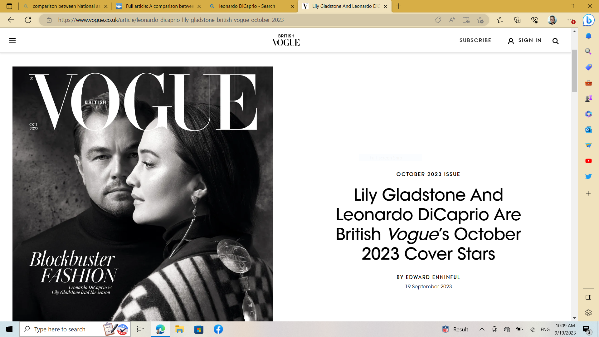Click the article headline text
This screenshot has width=599, height=337.
pyautogui.click(x=428, y=224)
